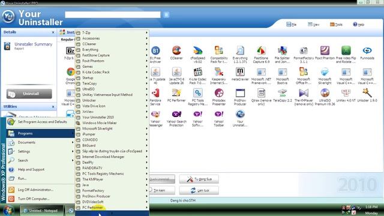Image resolution: width=384 pixels, height=216 pixels.
Task: Switch to Untitled - Notepad taskbar button
Action: [x=41, y=211]
